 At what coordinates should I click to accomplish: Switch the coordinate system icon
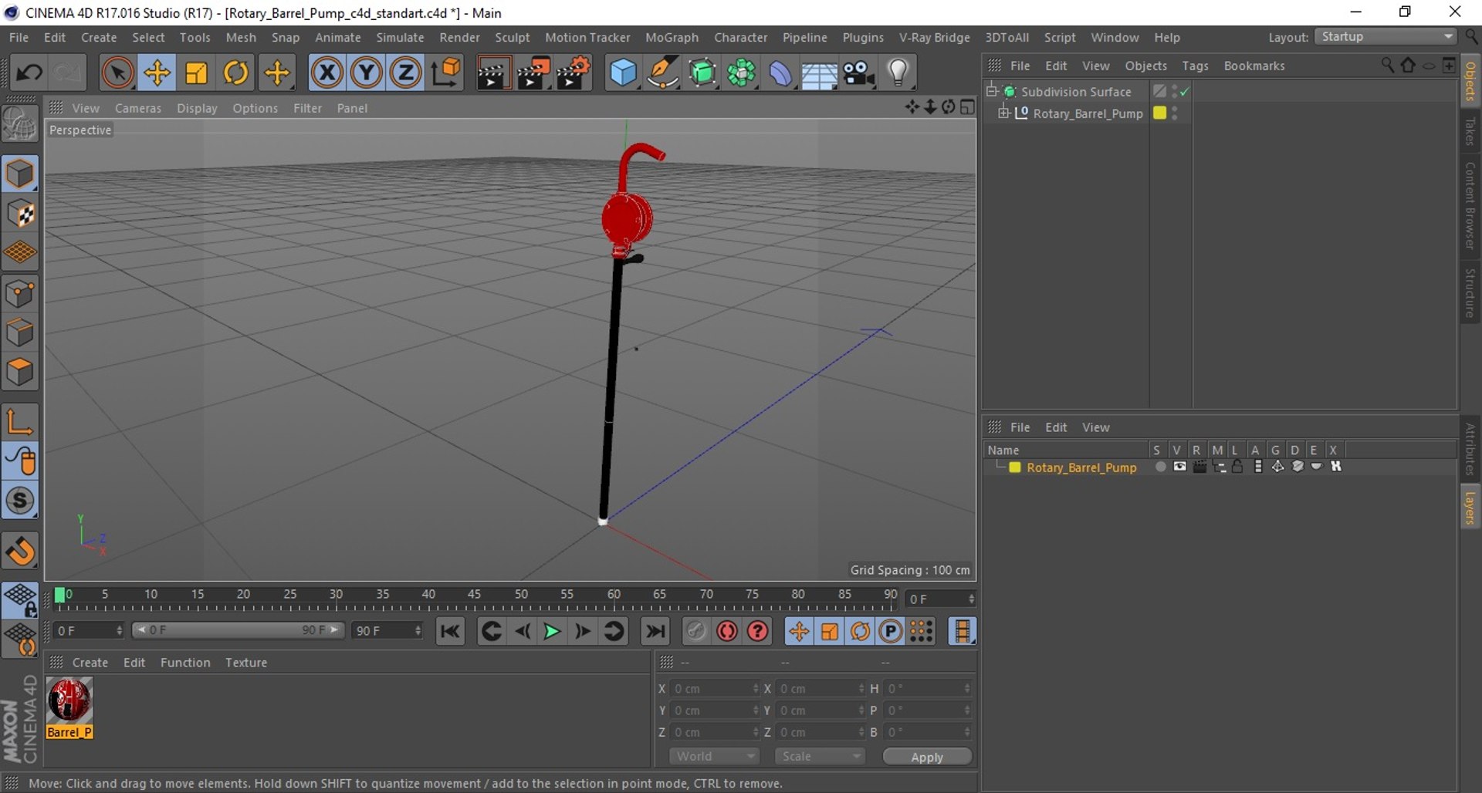(x=446, y=73)
